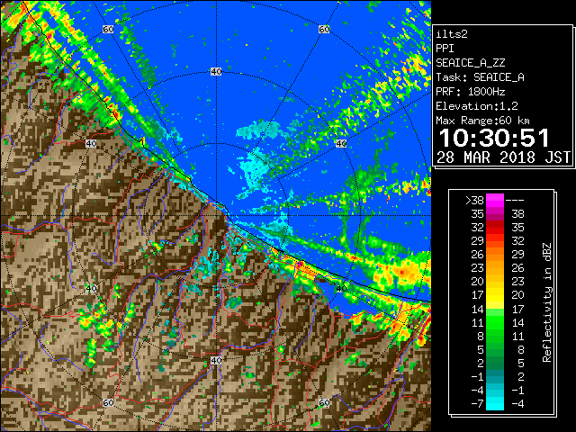
Task: Pick the yellow swatch beside legend value "17"
Action: (495, 295)
